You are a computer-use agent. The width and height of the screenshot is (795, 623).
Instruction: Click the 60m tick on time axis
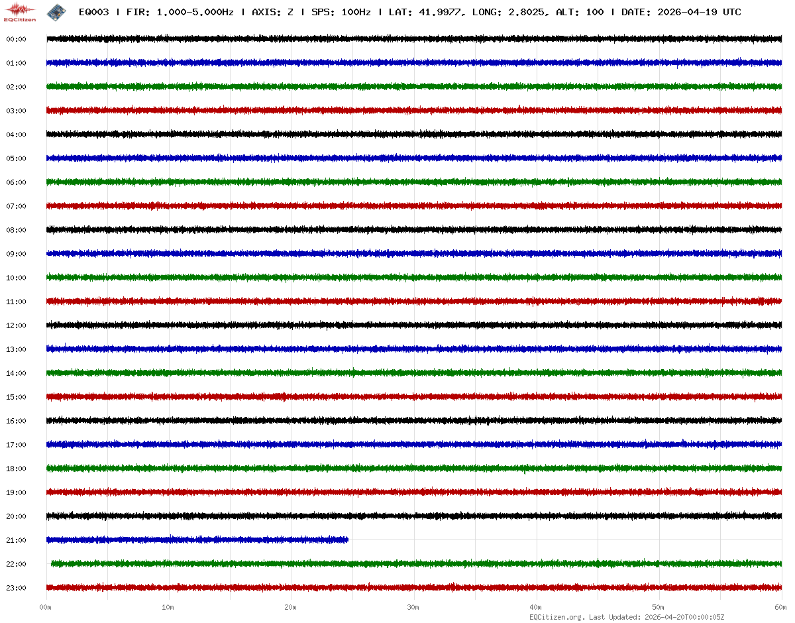pyautogui.click(x=780, y=607)
